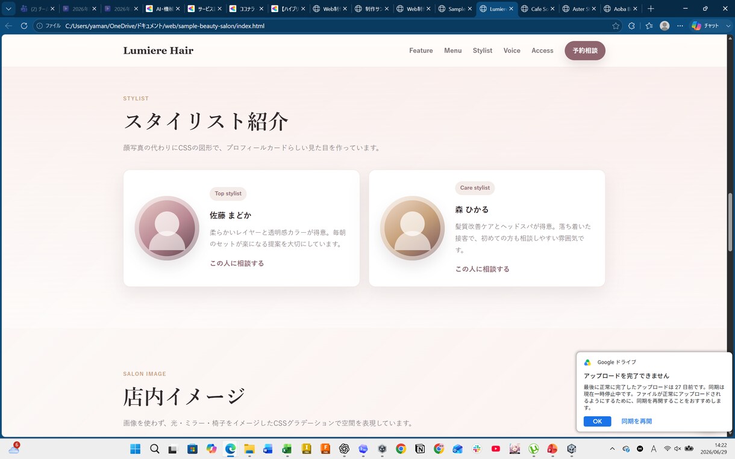735x459 pixels.
Task: Click the スタイリスト紹介 heading
Action: coord(206,122)
